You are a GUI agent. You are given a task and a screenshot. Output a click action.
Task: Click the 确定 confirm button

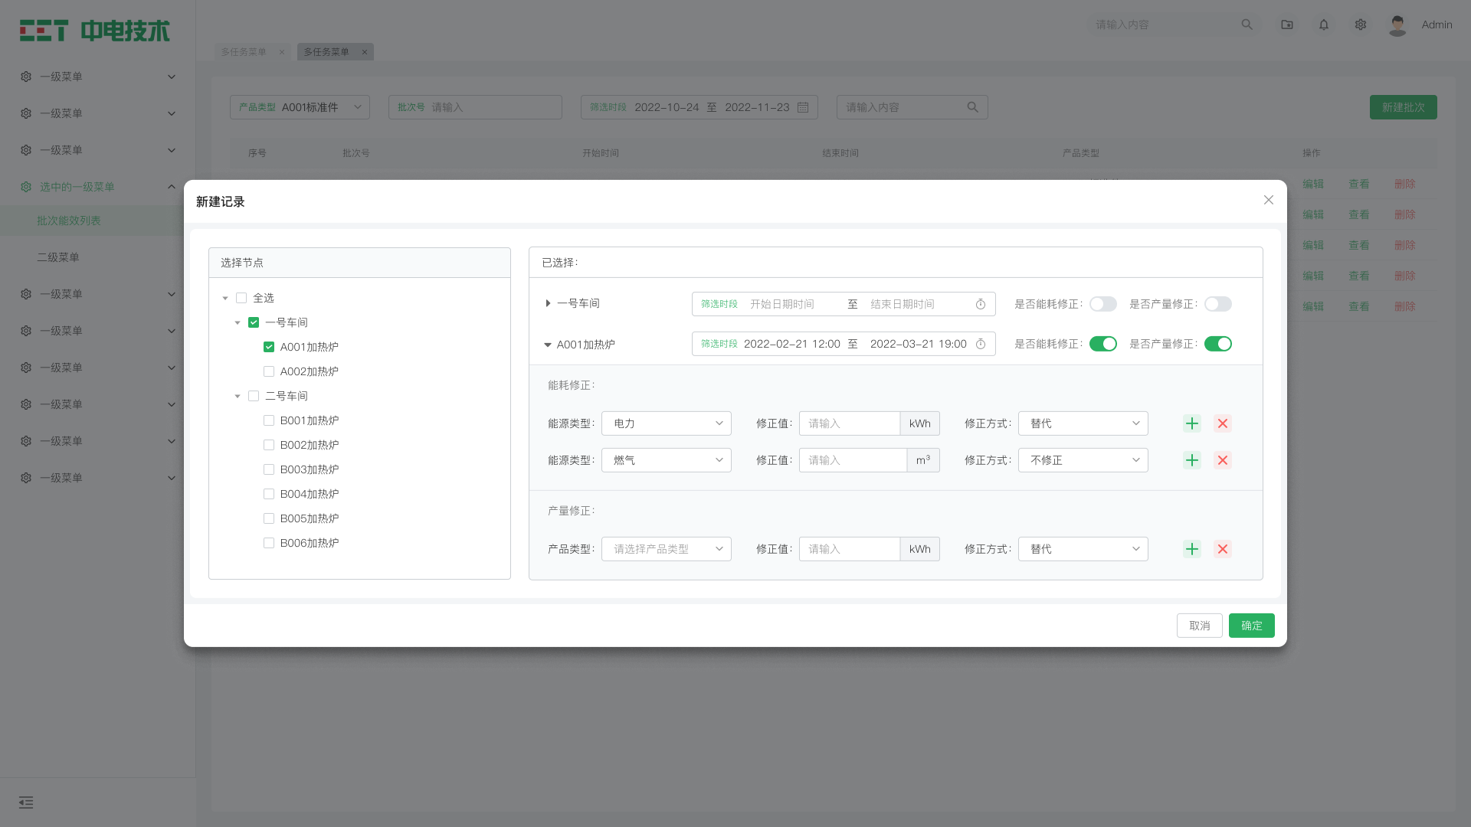[1252, 626]
